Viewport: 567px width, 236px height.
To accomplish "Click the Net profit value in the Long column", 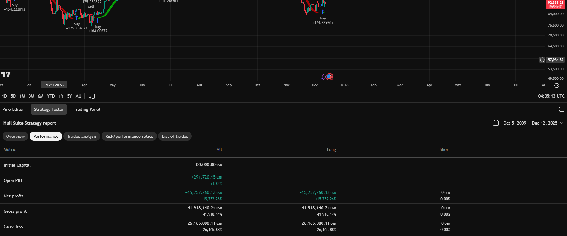I will [317, 193].
